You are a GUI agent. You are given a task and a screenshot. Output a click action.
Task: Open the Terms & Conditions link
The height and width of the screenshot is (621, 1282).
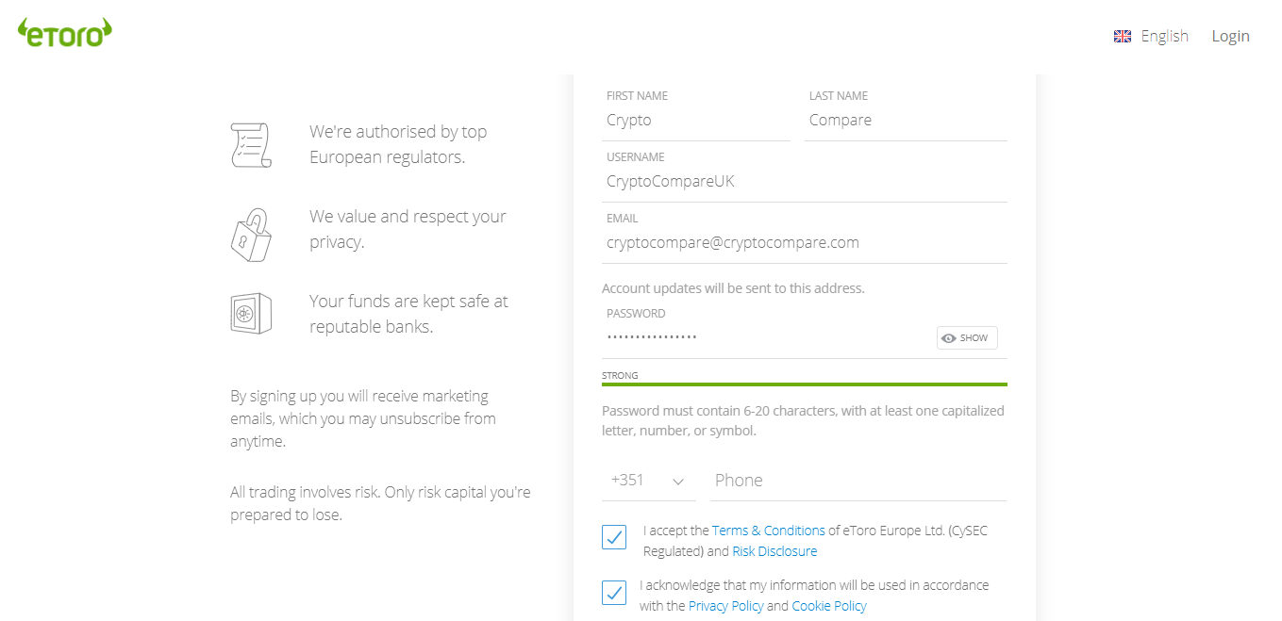(x=769, y=531)
